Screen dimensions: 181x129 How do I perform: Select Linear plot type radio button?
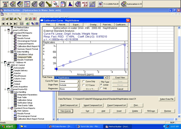pos(101,85)
